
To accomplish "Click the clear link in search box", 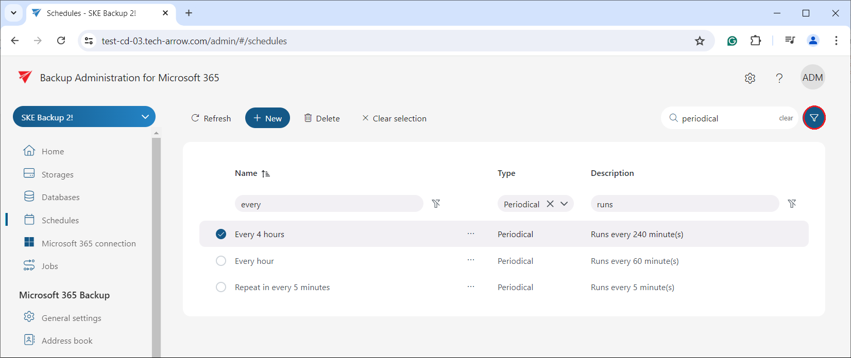I will tap(786, 118).
